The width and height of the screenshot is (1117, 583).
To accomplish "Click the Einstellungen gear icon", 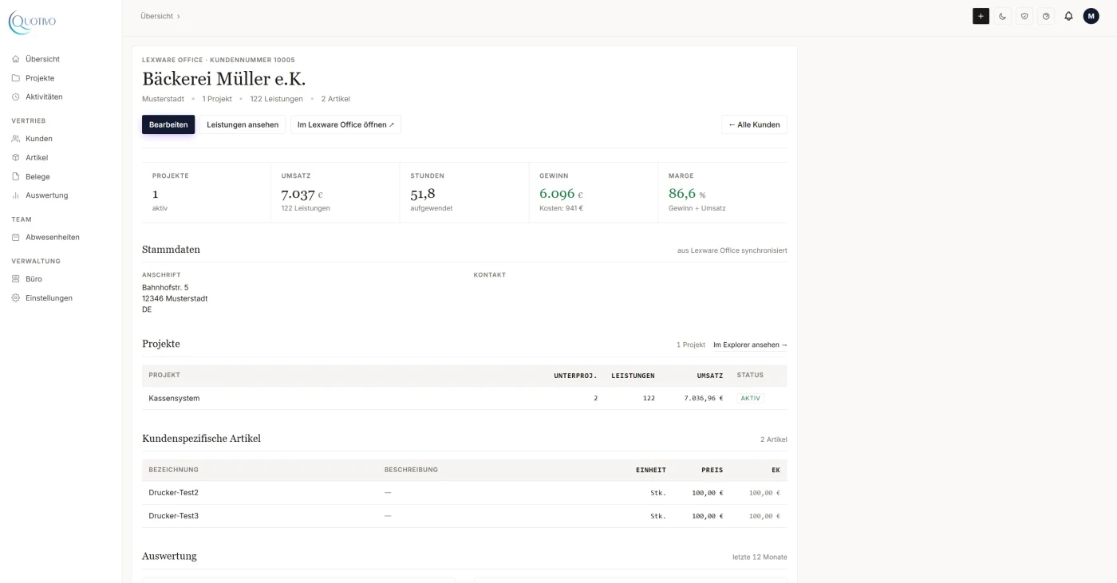I will [16, 298].
